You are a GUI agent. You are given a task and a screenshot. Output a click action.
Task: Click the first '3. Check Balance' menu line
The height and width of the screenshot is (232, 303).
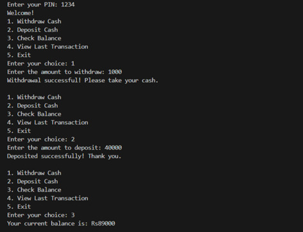tap(34, 38)
